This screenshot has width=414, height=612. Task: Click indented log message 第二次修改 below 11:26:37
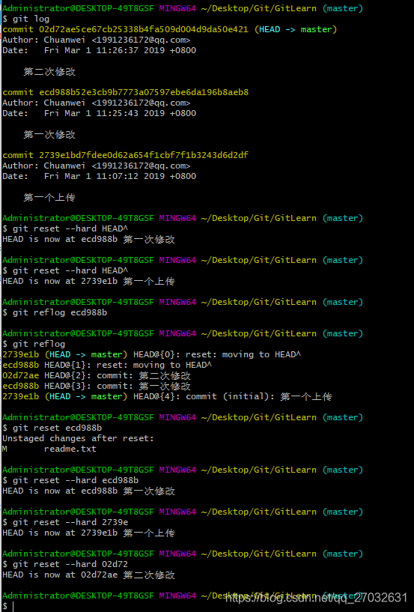tap(49, 71)
